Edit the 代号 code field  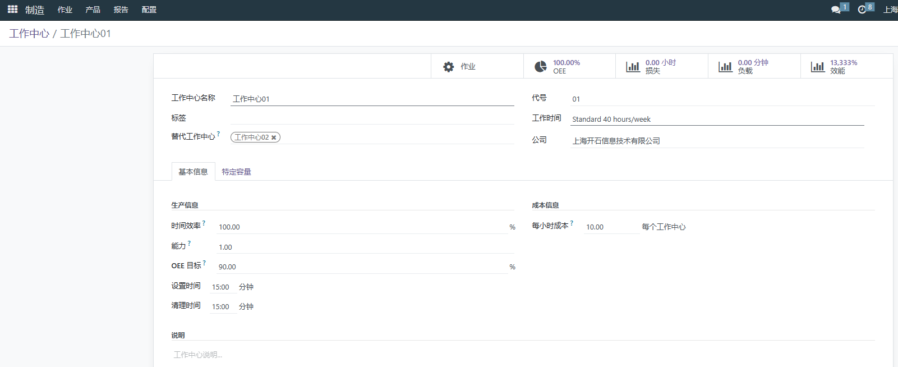point(722,99)
